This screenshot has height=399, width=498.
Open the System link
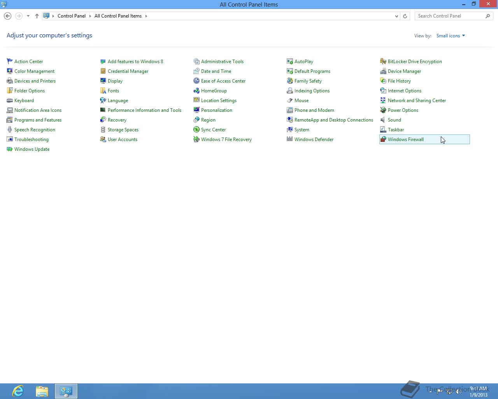[302, 129]
